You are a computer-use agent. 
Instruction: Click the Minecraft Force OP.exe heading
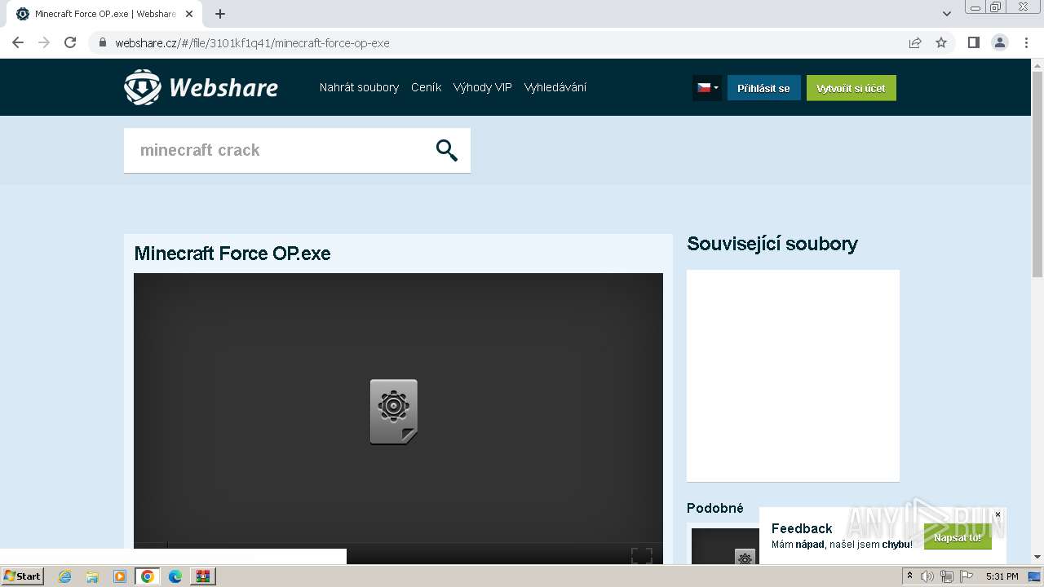(232, 254)
